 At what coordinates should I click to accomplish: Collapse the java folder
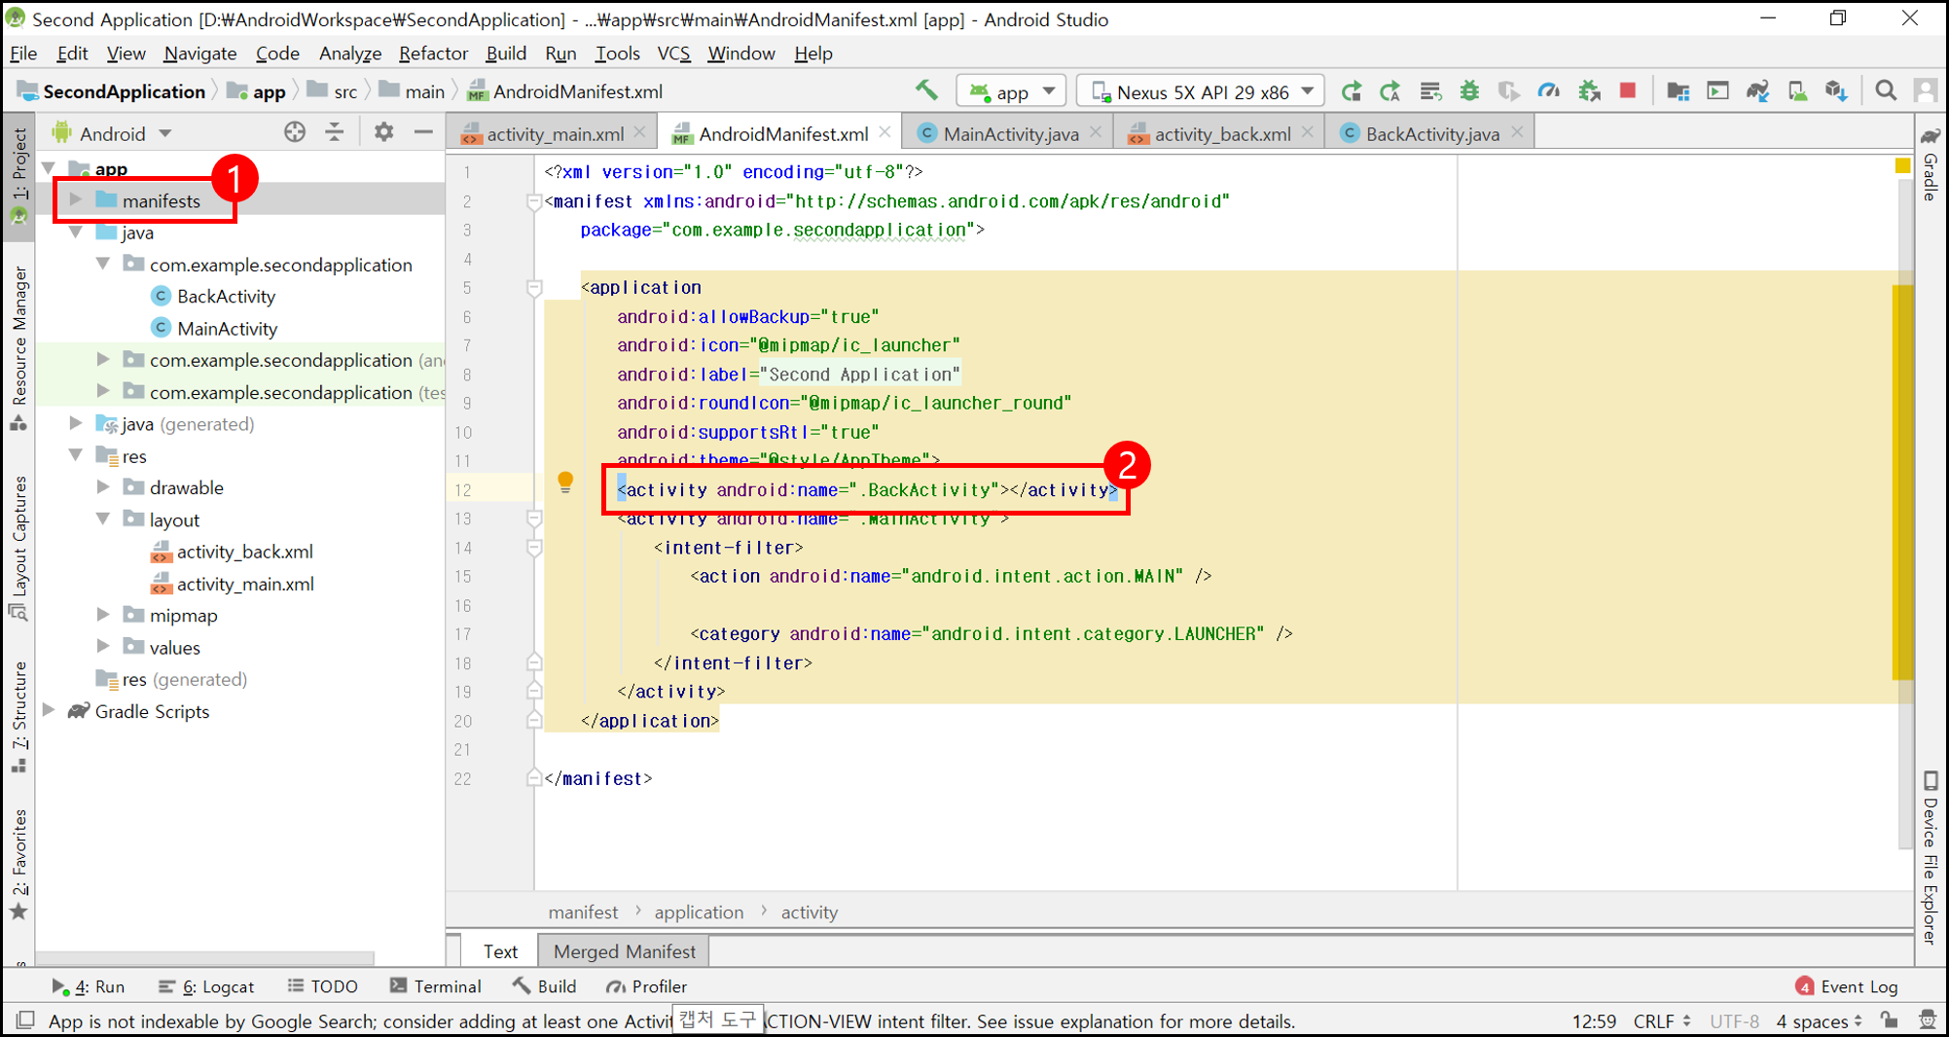(x=76, y=232)
